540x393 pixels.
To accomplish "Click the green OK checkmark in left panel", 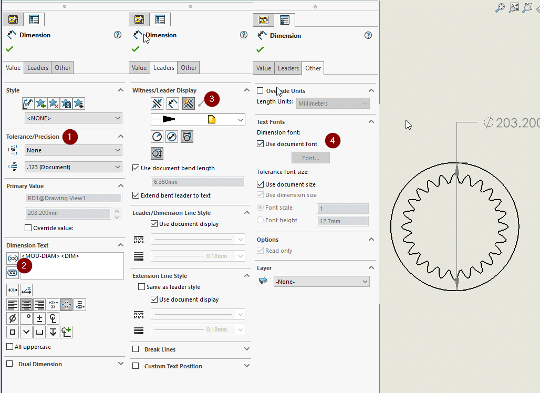I will [x=10, y=49].
